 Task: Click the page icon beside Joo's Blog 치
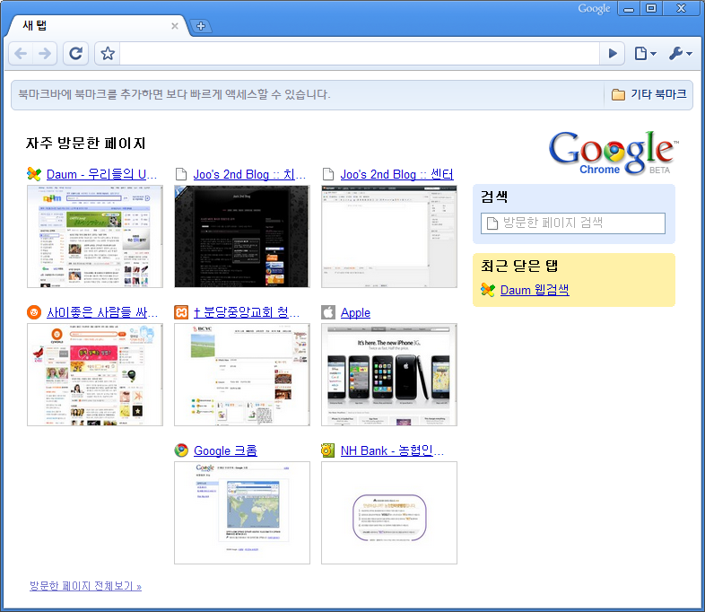(181, 174)
